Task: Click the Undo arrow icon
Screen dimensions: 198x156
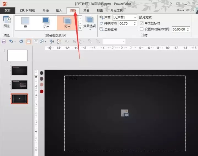Action: coord(11,41)
